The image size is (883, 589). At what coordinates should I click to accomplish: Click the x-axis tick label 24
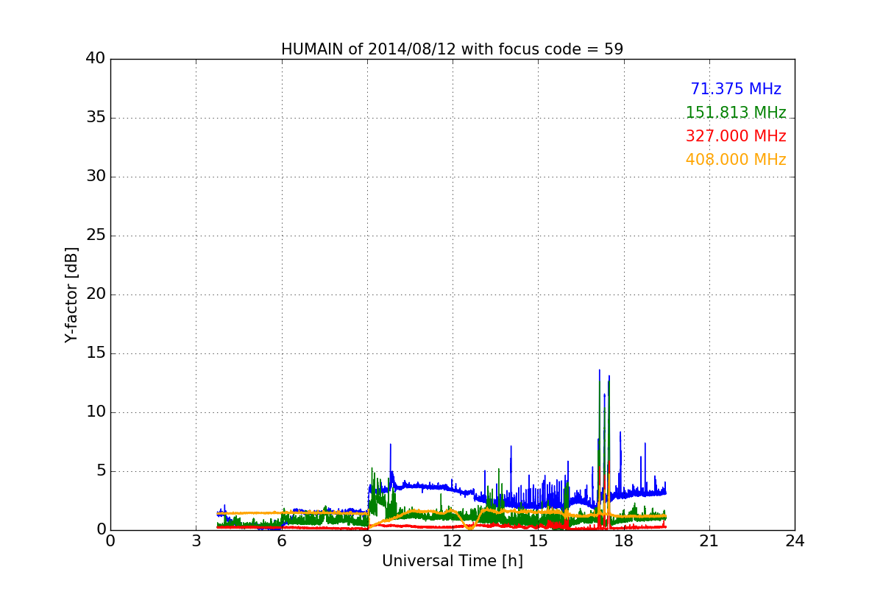tap(795, 541)
